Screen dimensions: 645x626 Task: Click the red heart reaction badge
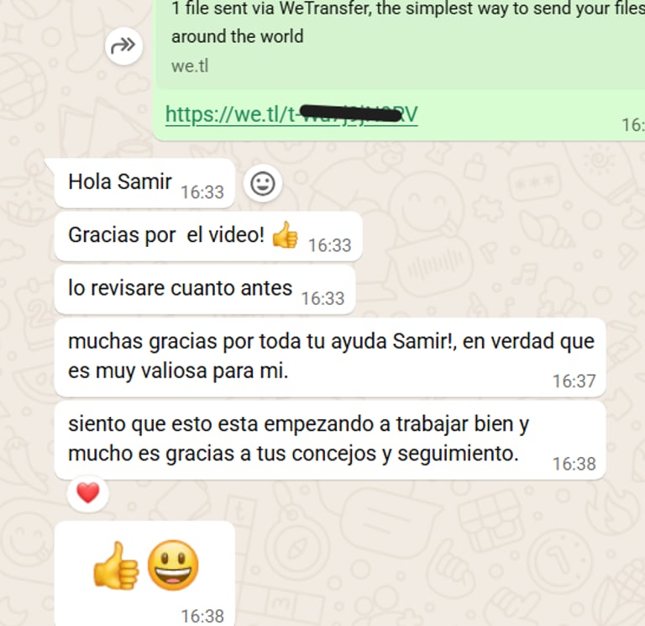[x=88, y=492]
